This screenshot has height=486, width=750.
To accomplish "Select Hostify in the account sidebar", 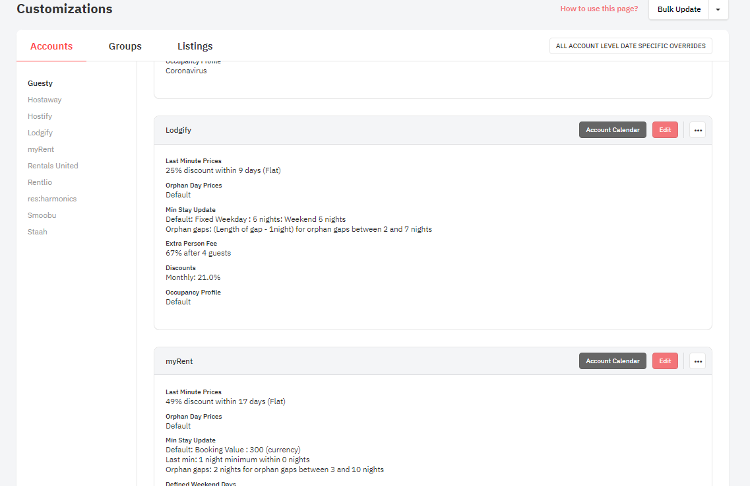I will (40, 116).
